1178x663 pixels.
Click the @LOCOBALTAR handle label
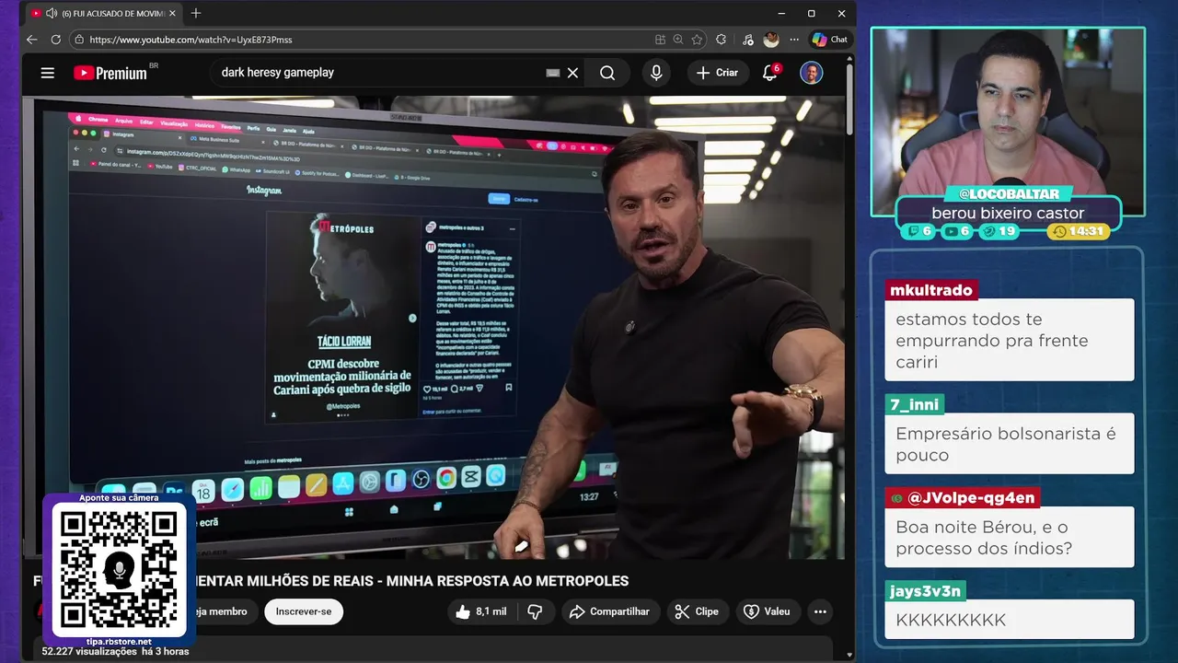[x=1009, y=194]
